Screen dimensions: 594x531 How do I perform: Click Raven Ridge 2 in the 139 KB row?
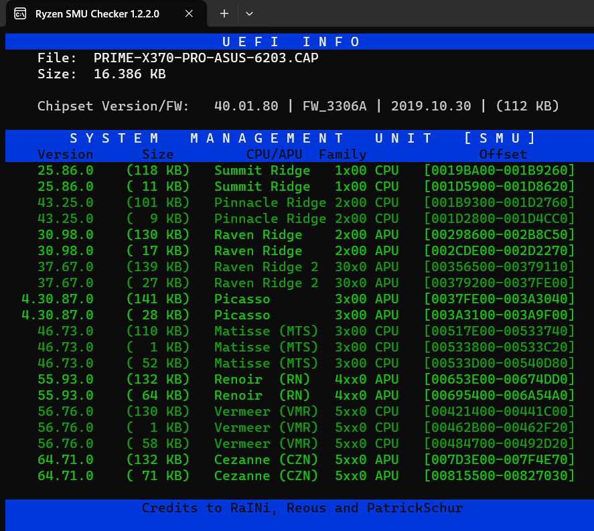[266, 267]
